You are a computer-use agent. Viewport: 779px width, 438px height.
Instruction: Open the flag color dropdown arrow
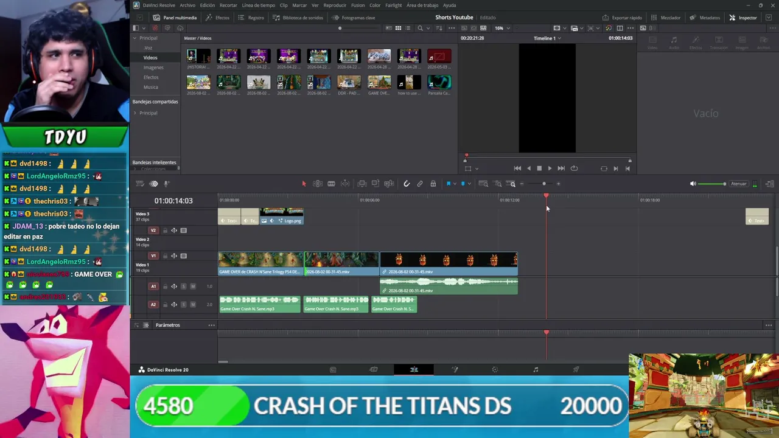point(454,184)
